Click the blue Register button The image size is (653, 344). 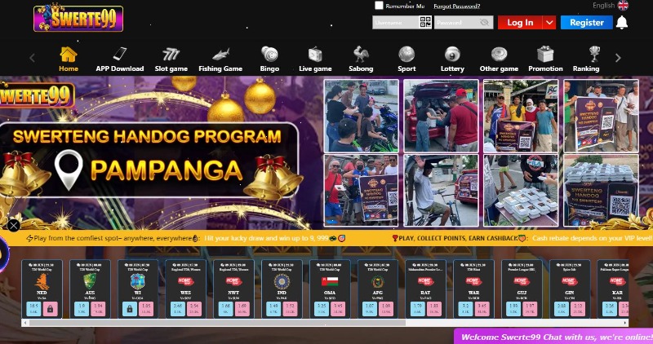(586, 23)
